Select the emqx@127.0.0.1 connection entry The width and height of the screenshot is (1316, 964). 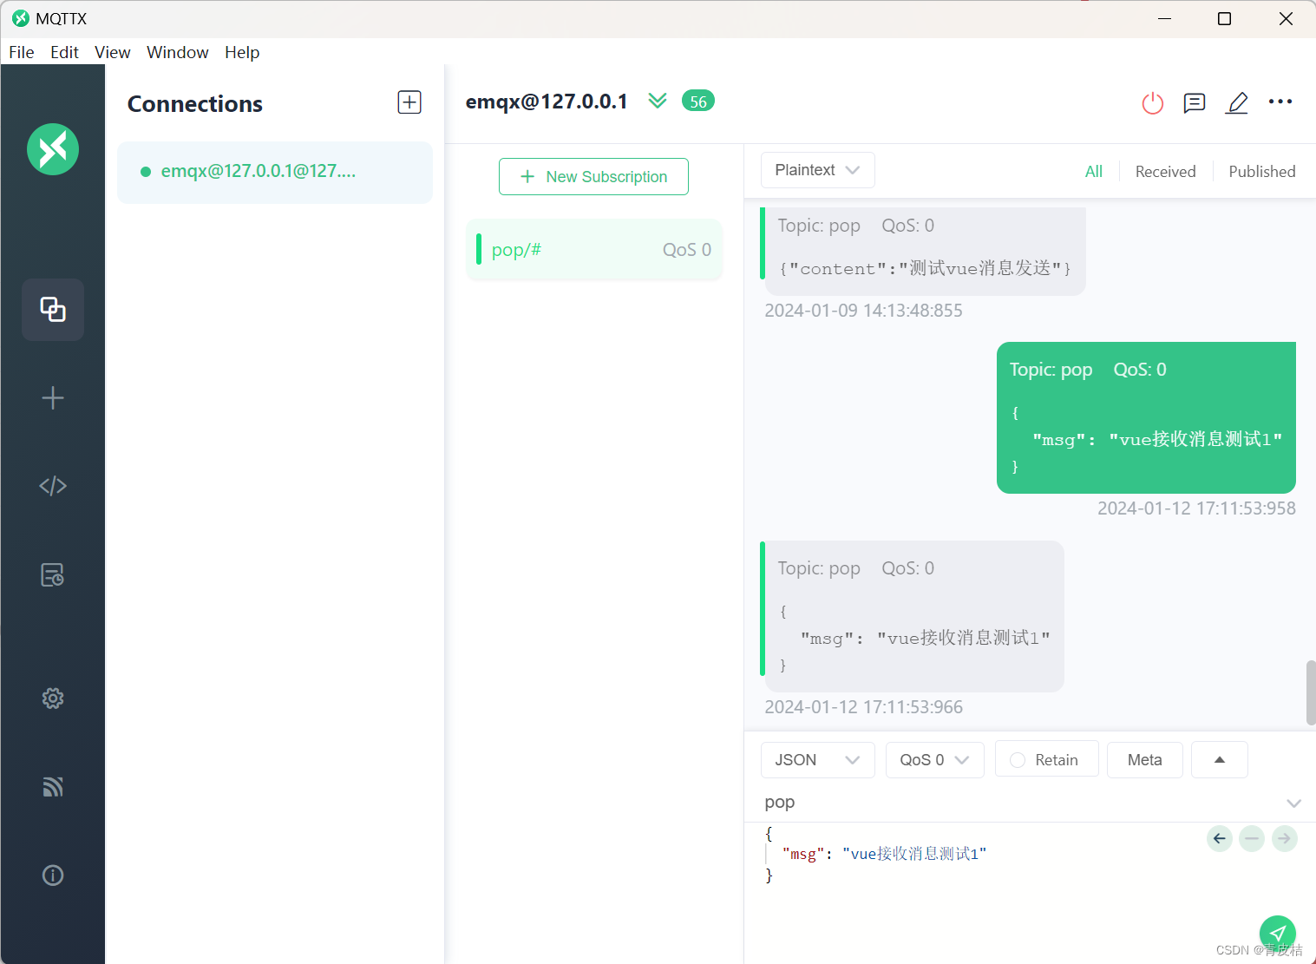click(x=275, y=172)
